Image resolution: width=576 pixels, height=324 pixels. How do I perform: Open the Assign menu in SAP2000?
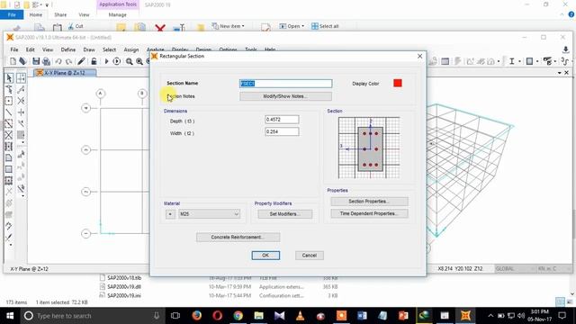tap(131, 49)
